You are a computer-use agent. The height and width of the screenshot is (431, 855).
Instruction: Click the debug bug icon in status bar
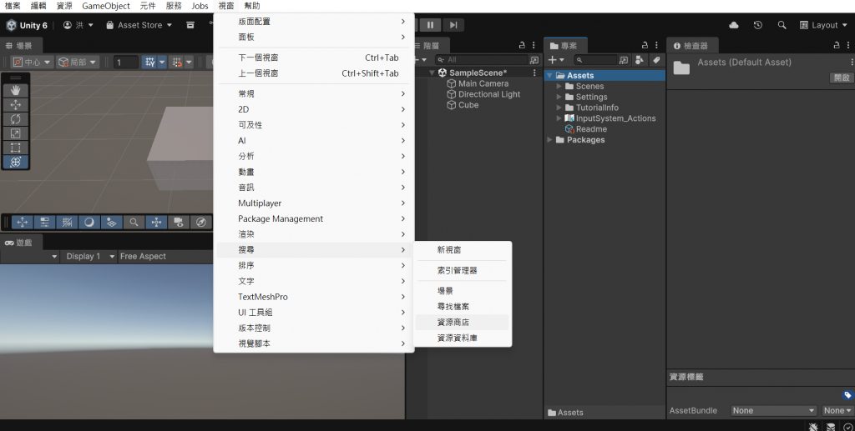[813, 426]
